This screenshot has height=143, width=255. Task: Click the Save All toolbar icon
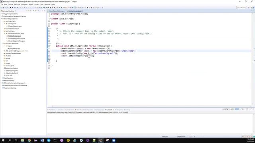(8, 8)
